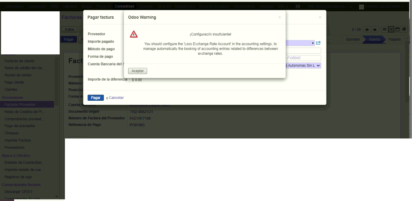Select the Pagado status stage

(x=395, y=40)
